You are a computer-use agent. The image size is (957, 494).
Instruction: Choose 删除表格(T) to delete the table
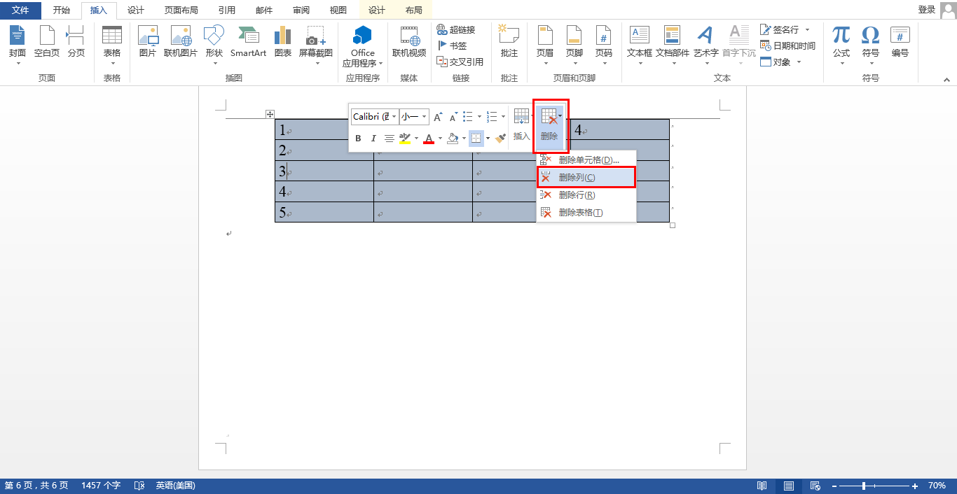point(586,213)
